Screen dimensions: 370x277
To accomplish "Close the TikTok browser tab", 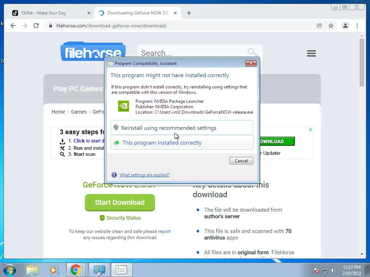I will point(89,13).
